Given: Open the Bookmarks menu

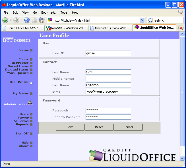Looking at the screenshot, I should click(48, 13).
